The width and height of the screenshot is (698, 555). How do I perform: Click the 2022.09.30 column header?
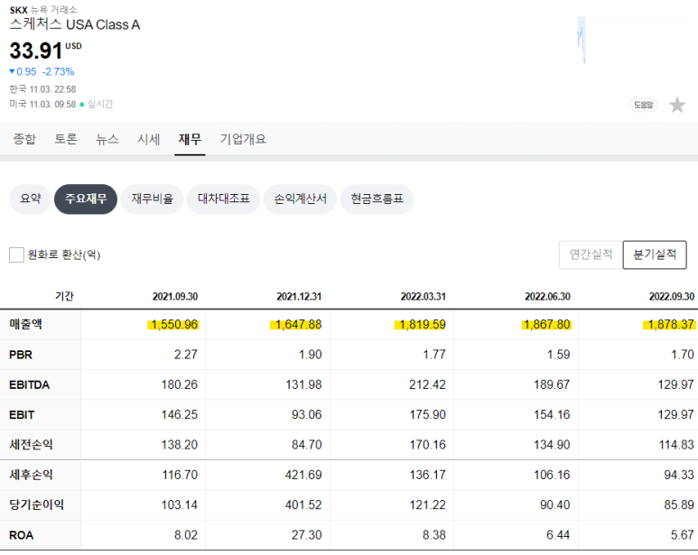[672, 297]
